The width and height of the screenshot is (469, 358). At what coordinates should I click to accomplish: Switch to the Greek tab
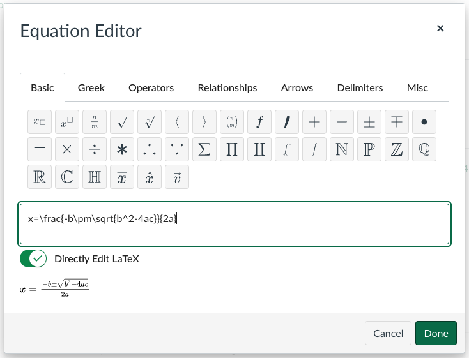(91, 88)
